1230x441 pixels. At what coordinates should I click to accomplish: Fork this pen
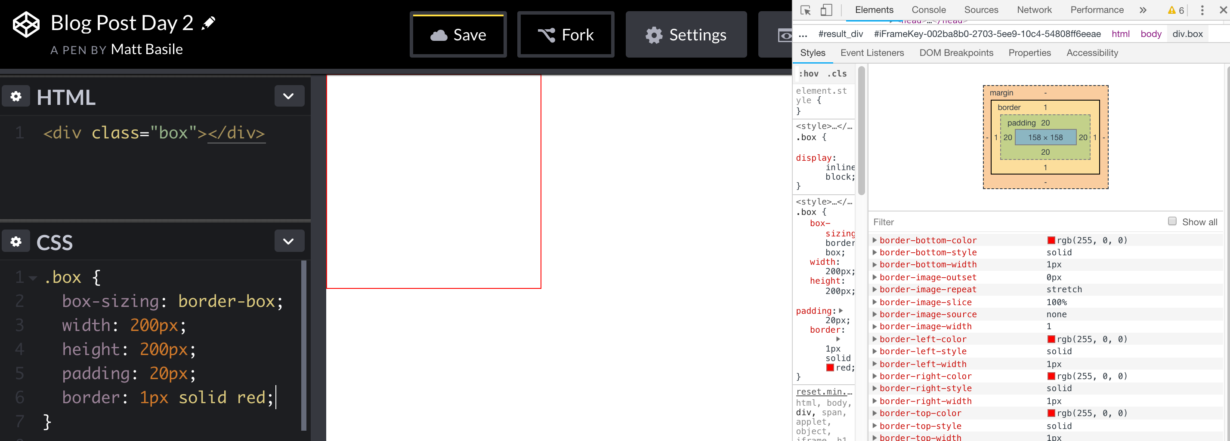tap(566, 34)
